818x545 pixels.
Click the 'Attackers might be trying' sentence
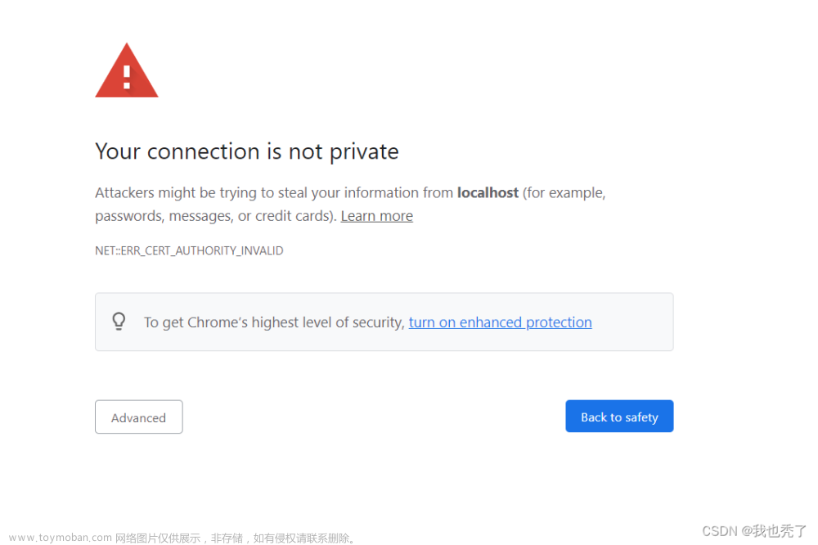[350, 204]
